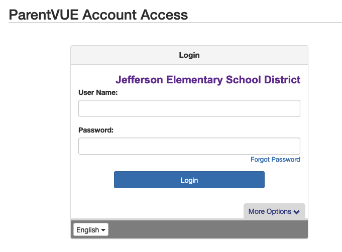Click the blue Login button
The image size is (342, 252).
point(189,180)
